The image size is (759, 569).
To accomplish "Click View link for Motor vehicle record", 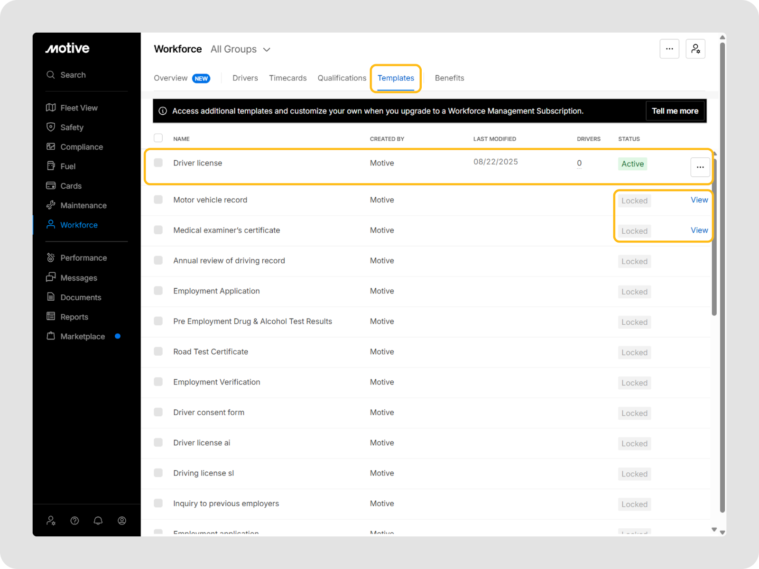I will [699, 200].
